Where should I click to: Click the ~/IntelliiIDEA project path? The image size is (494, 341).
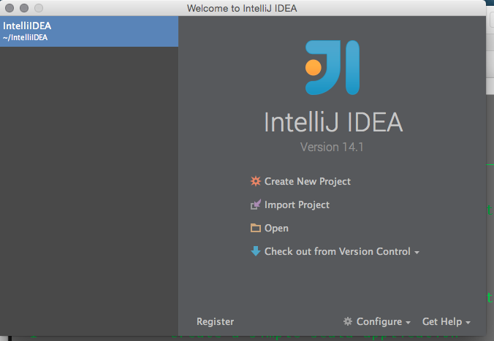pyautogui.click(x=25, y=37)
